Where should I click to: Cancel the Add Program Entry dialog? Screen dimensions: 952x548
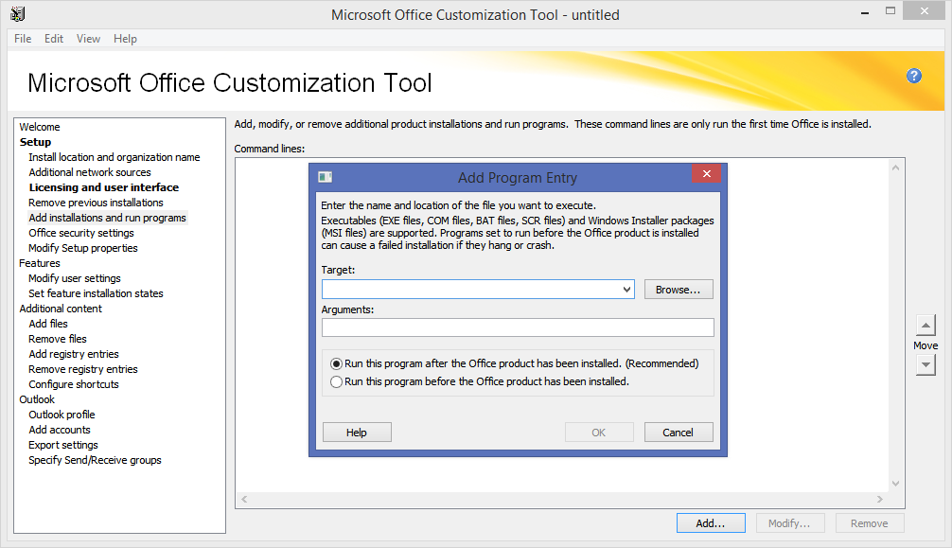coord(679,432)
